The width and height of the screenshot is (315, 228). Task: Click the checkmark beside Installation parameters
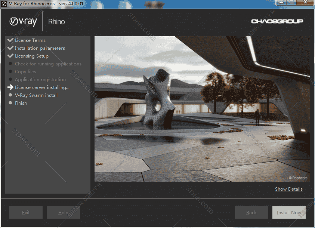pyautogui.click(x=10, y=48)
